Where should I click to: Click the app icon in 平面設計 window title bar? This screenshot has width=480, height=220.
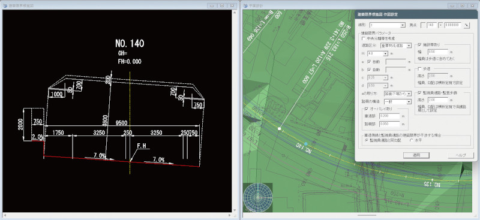point(245,5)
